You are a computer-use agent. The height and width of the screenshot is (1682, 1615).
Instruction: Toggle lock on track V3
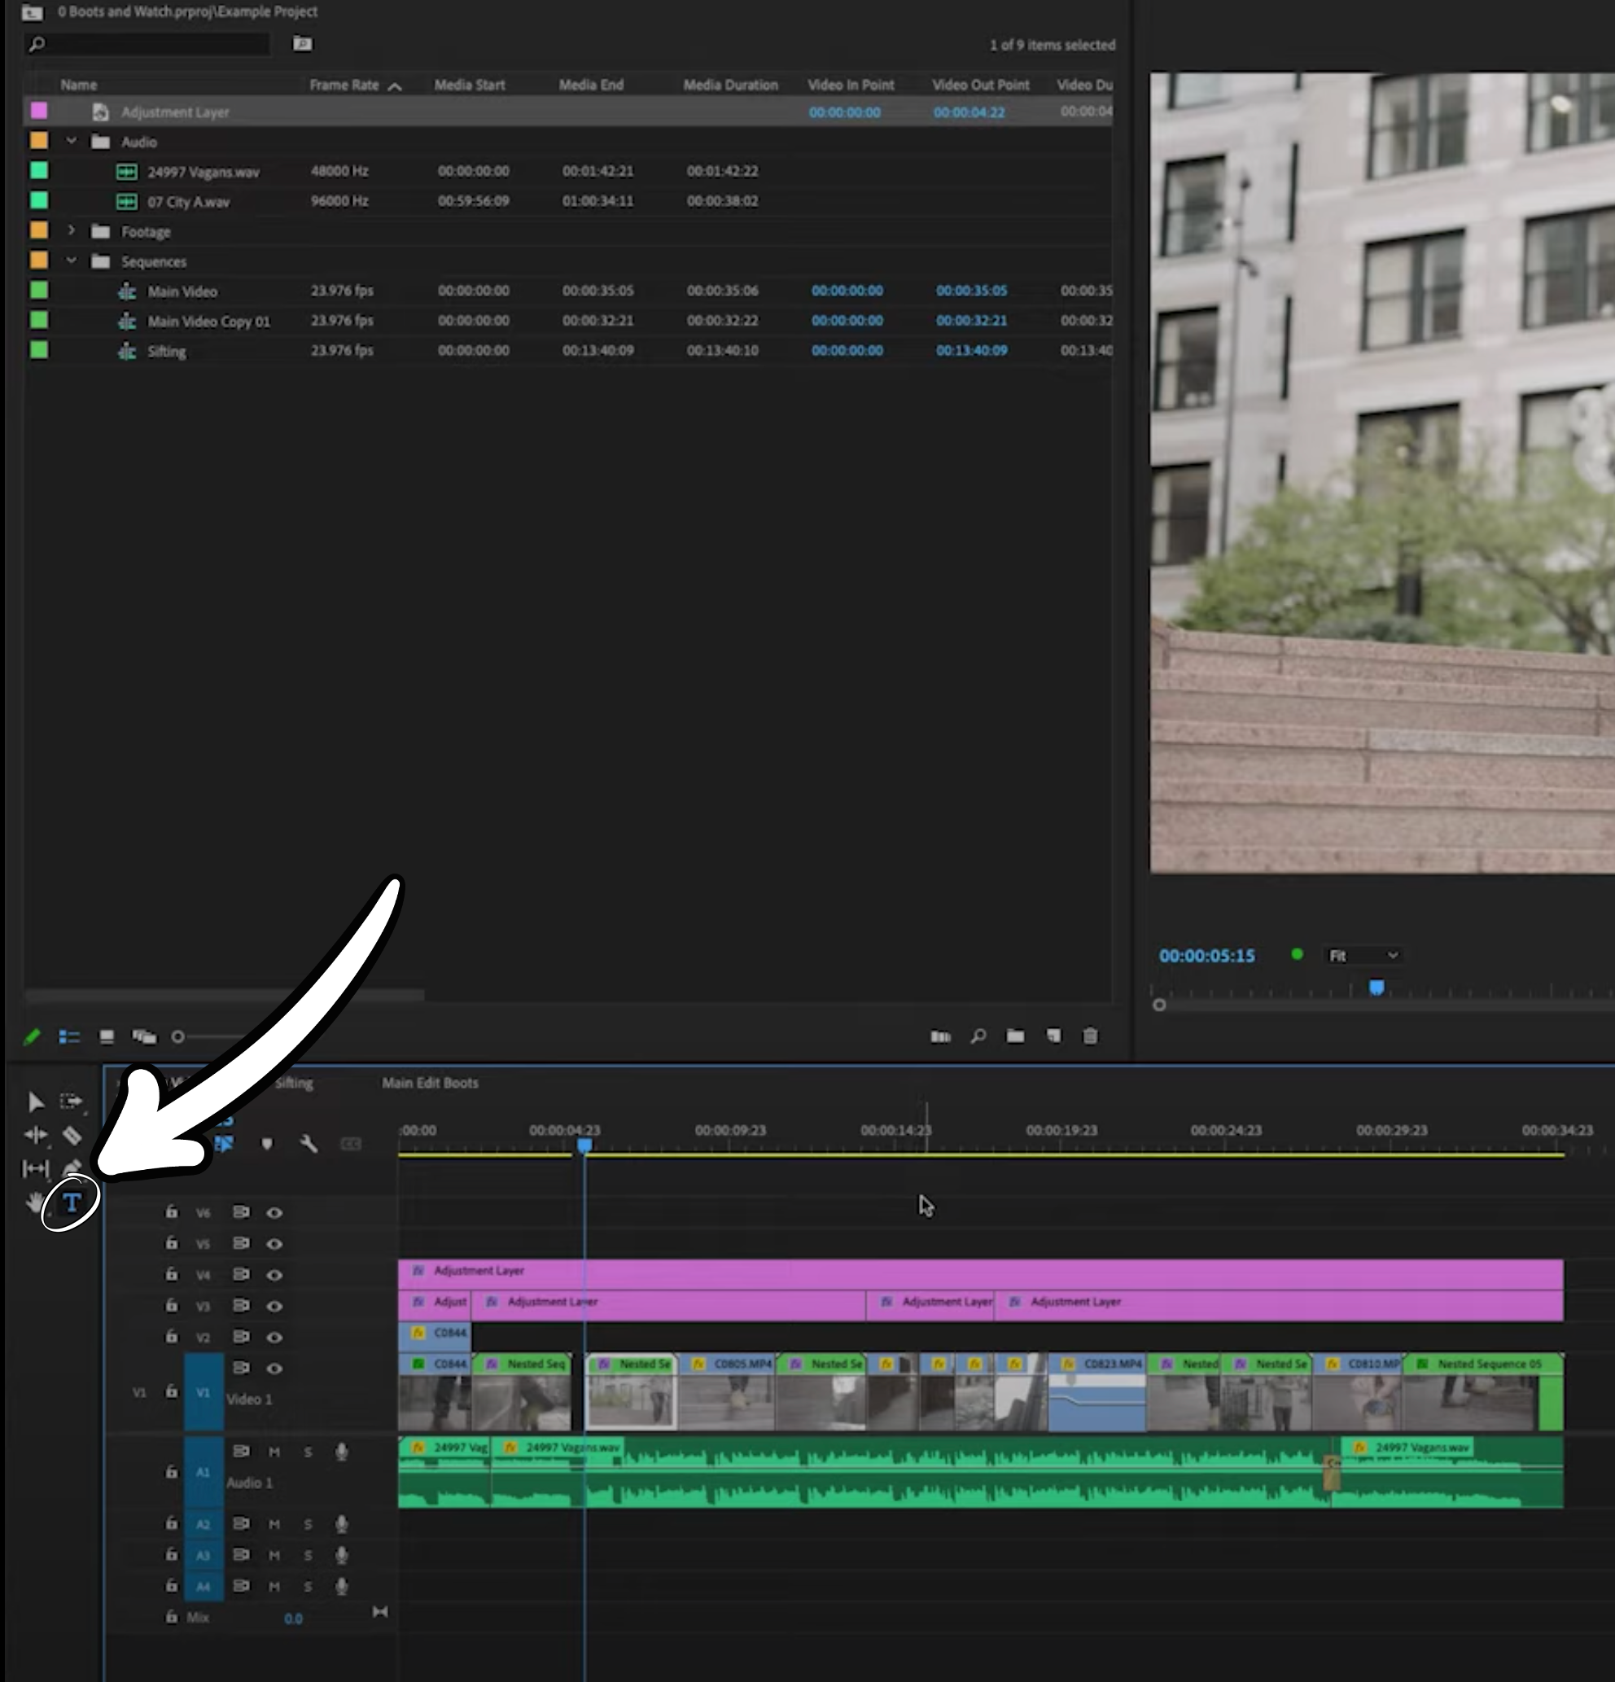click(x=172, y=1305)
